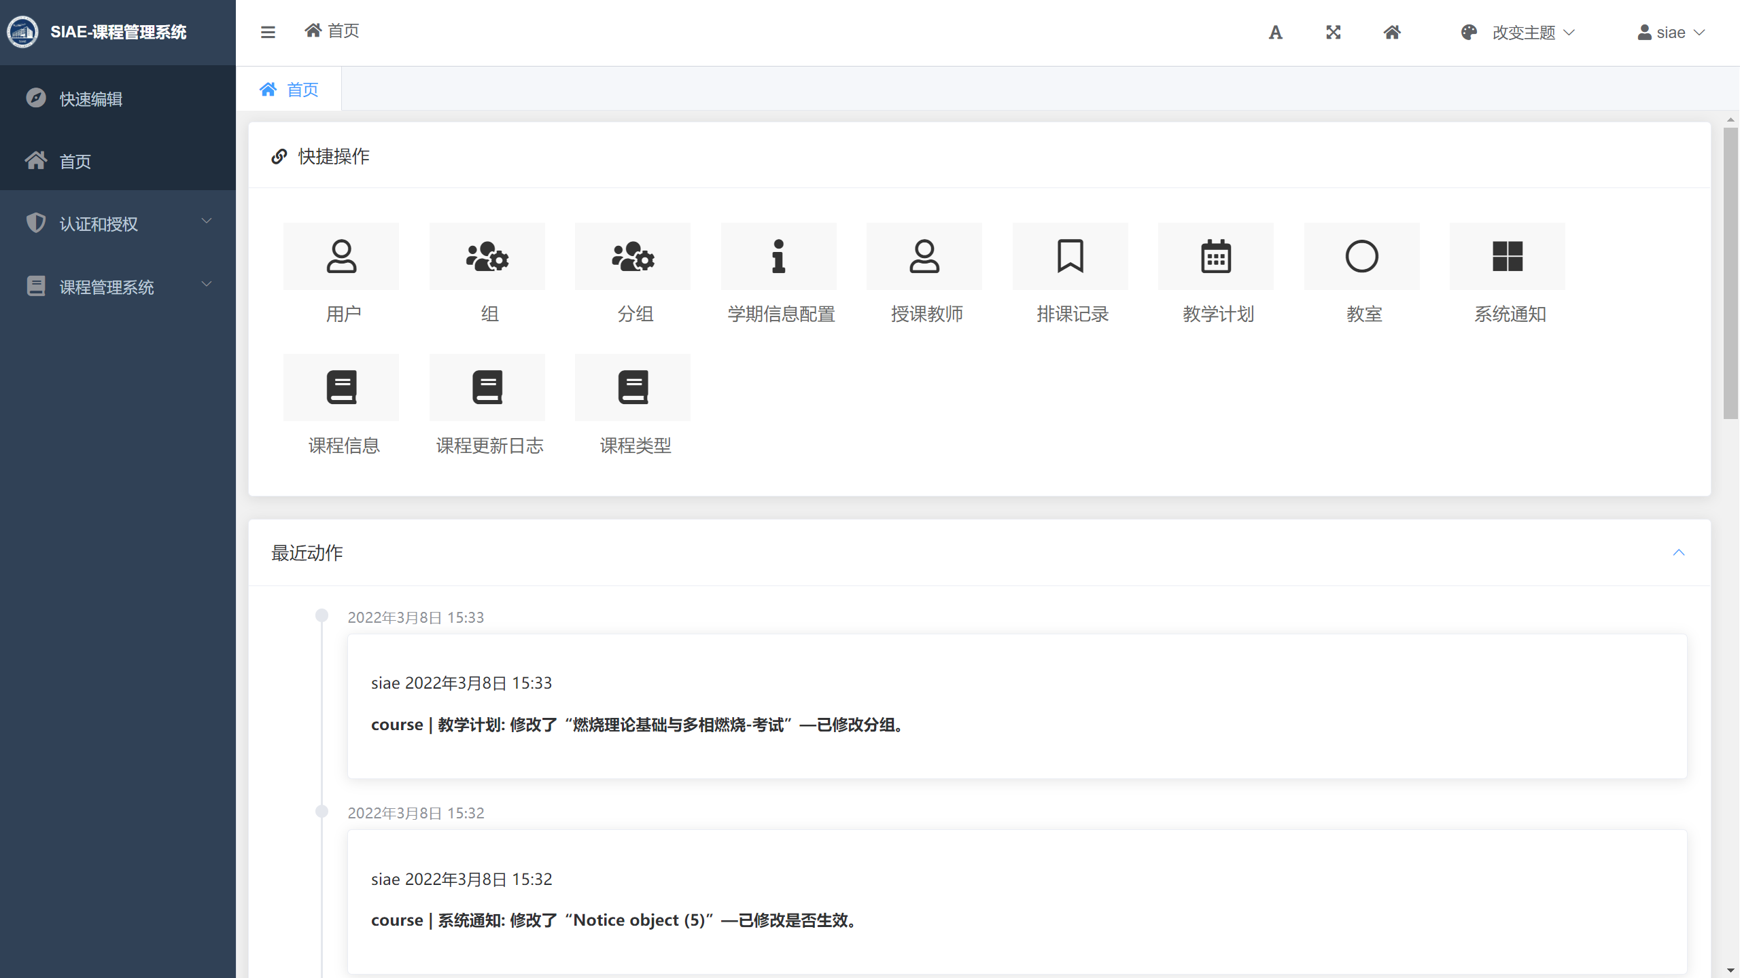The width and height of the screenshot is (1740, 978).
Task: Open the 教学计划 calendar icon
Action: coord(1216,256)
